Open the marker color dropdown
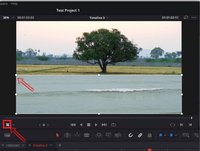The width and height of the screenshot is (200, 151). point(176,135)
